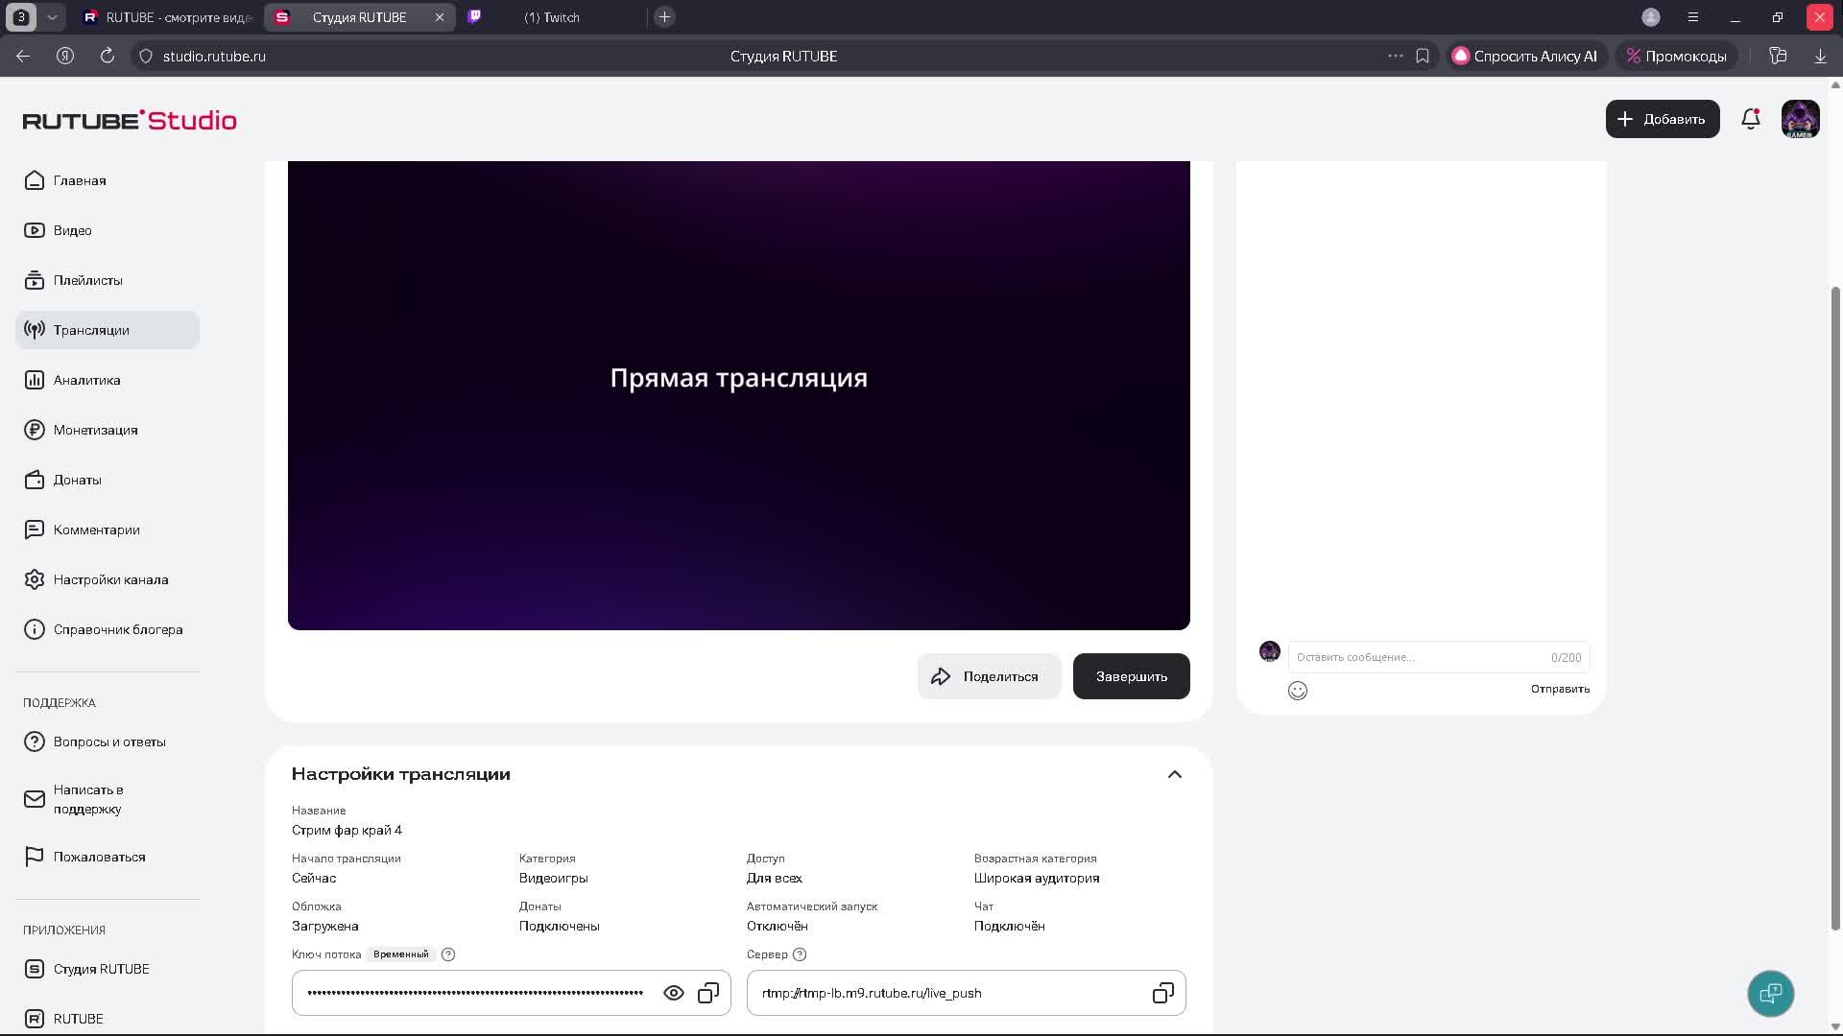Click the stream key help question icon
1843x1036 pixels.
coord(448,954)
